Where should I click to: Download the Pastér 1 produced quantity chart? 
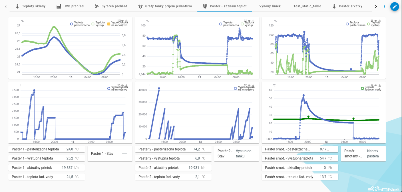click(126, 85)
